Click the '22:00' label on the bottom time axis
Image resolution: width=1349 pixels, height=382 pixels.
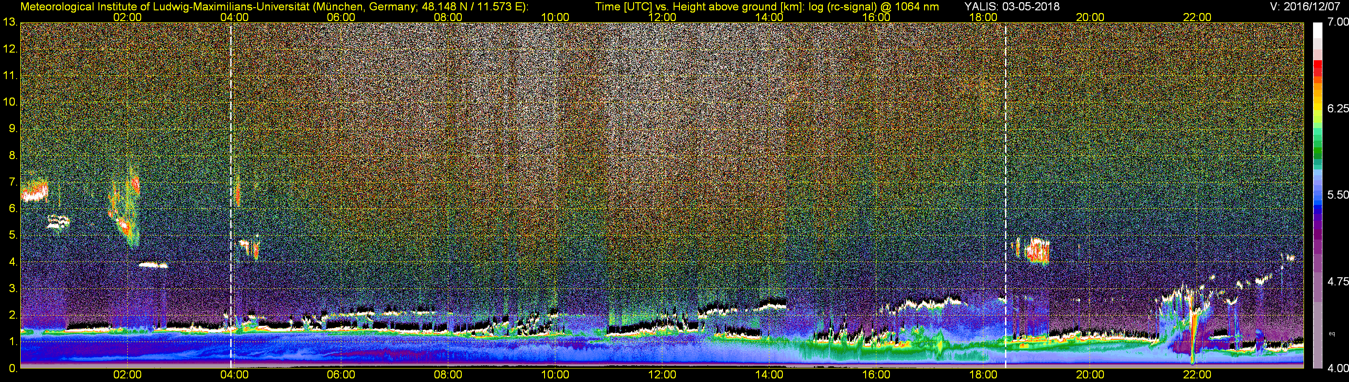pyautogui.click(x=1197, y=375)
